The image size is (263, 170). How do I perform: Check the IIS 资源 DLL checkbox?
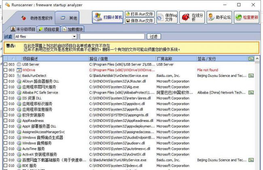(x=6, y=98)
